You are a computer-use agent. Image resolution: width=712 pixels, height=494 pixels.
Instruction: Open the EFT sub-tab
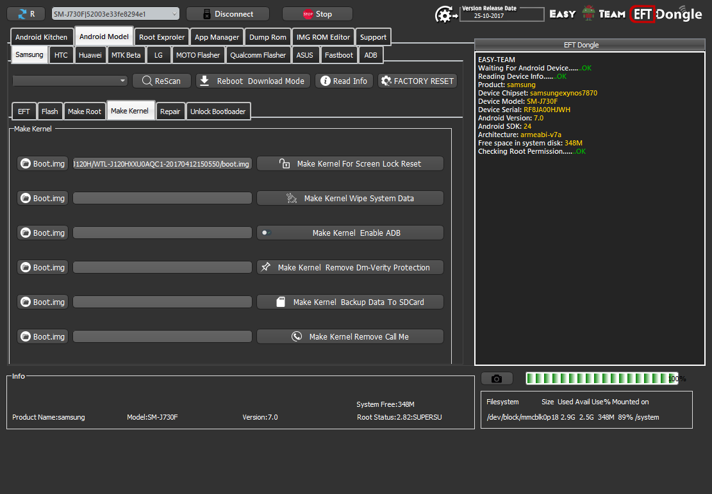point(24,111)
